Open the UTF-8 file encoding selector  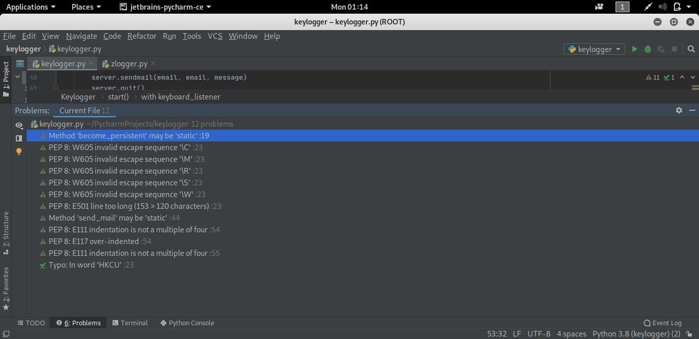click(539, 334)
